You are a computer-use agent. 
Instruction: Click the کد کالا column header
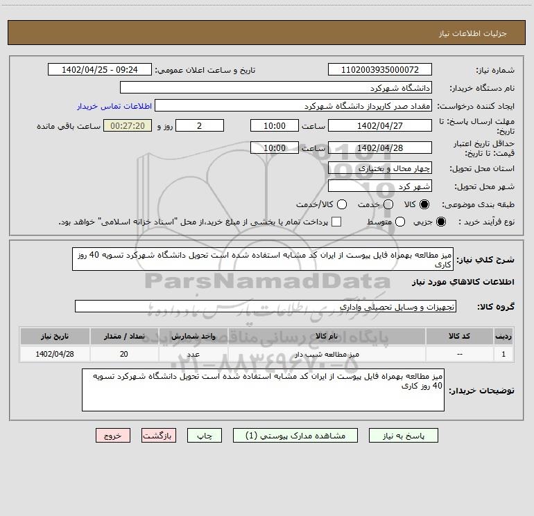[x=459, y=337]
